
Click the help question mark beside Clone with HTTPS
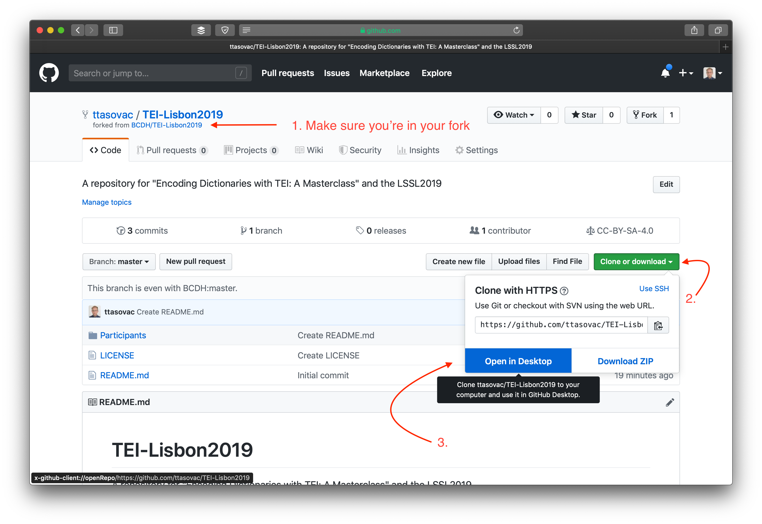[564, 291]
